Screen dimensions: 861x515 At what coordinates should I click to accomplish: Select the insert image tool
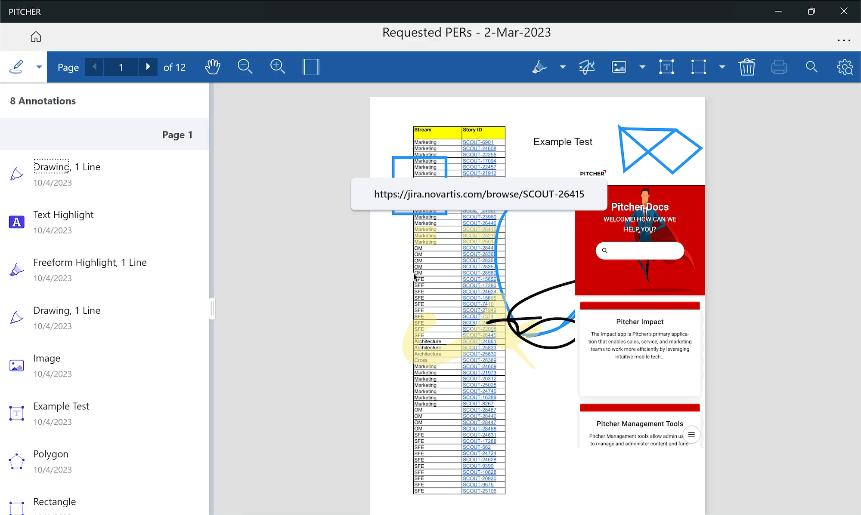[619, 67]
